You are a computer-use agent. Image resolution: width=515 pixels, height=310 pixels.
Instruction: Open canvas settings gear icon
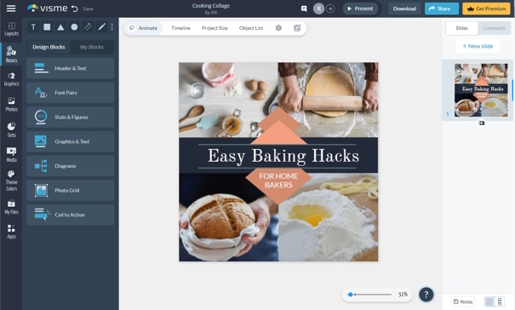point(278,28)
